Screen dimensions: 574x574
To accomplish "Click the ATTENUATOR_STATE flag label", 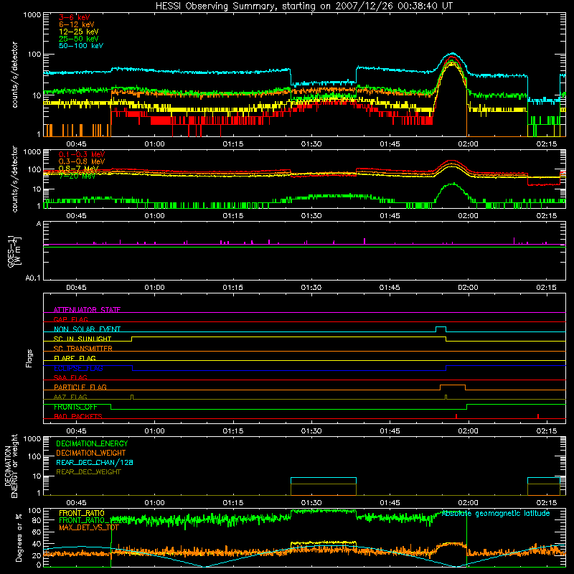I will pyautogui.click(x=87, y=310).
